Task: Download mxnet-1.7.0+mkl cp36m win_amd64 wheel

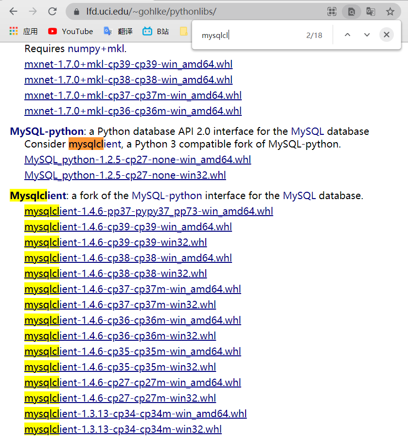Action: 133,111
